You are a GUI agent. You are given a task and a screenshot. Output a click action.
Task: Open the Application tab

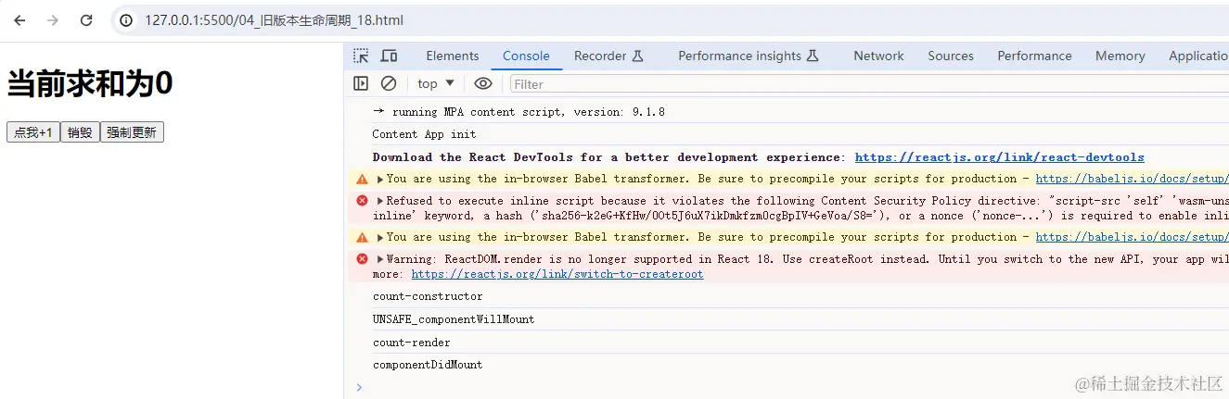1198,56
